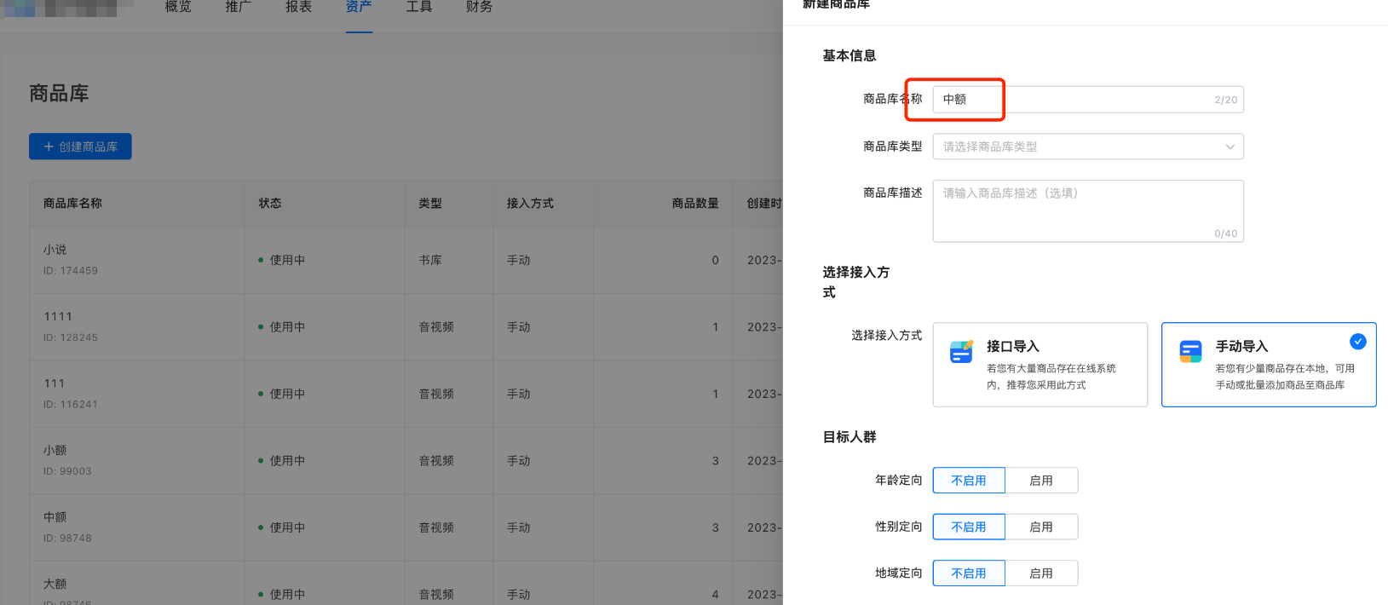
Task: Click the 商品库 page title
Action: [x=59, y=94]
